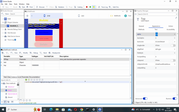Open Trace Log from the toolbar
Viewport: 179px width, 112px height.
104,7
